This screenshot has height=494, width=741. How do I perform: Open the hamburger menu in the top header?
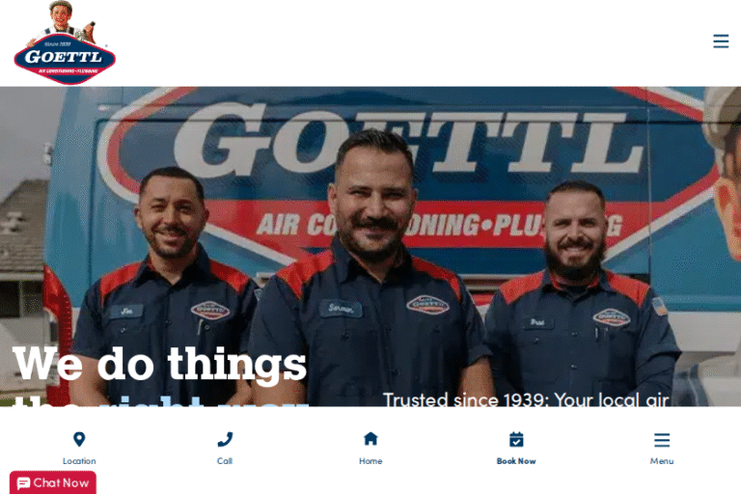(x=720, y=41)
